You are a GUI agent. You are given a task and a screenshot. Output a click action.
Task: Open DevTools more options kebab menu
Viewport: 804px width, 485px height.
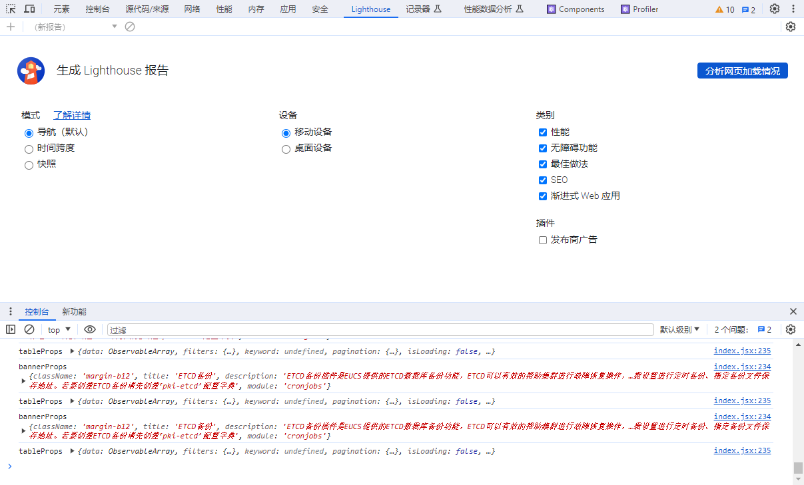793,9
